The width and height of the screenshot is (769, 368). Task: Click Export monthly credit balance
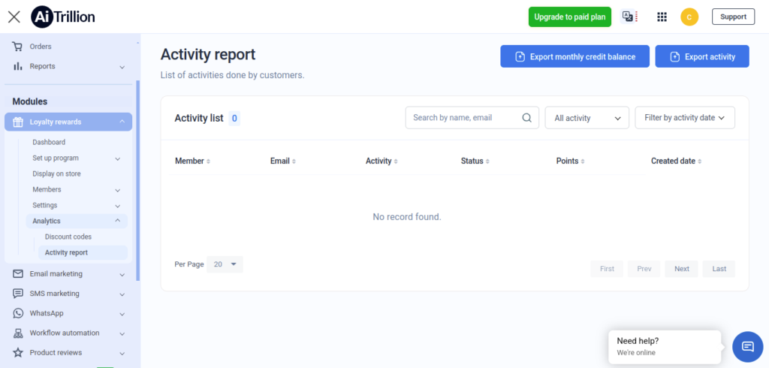574,56
